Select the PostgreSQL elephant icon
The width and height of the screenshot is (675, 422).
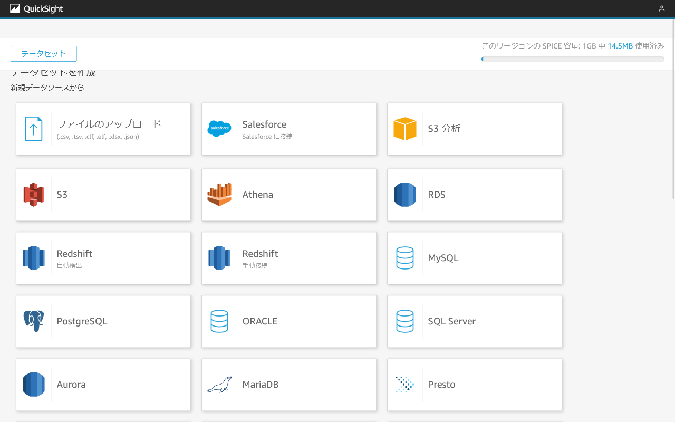click(x=34, y=321)
